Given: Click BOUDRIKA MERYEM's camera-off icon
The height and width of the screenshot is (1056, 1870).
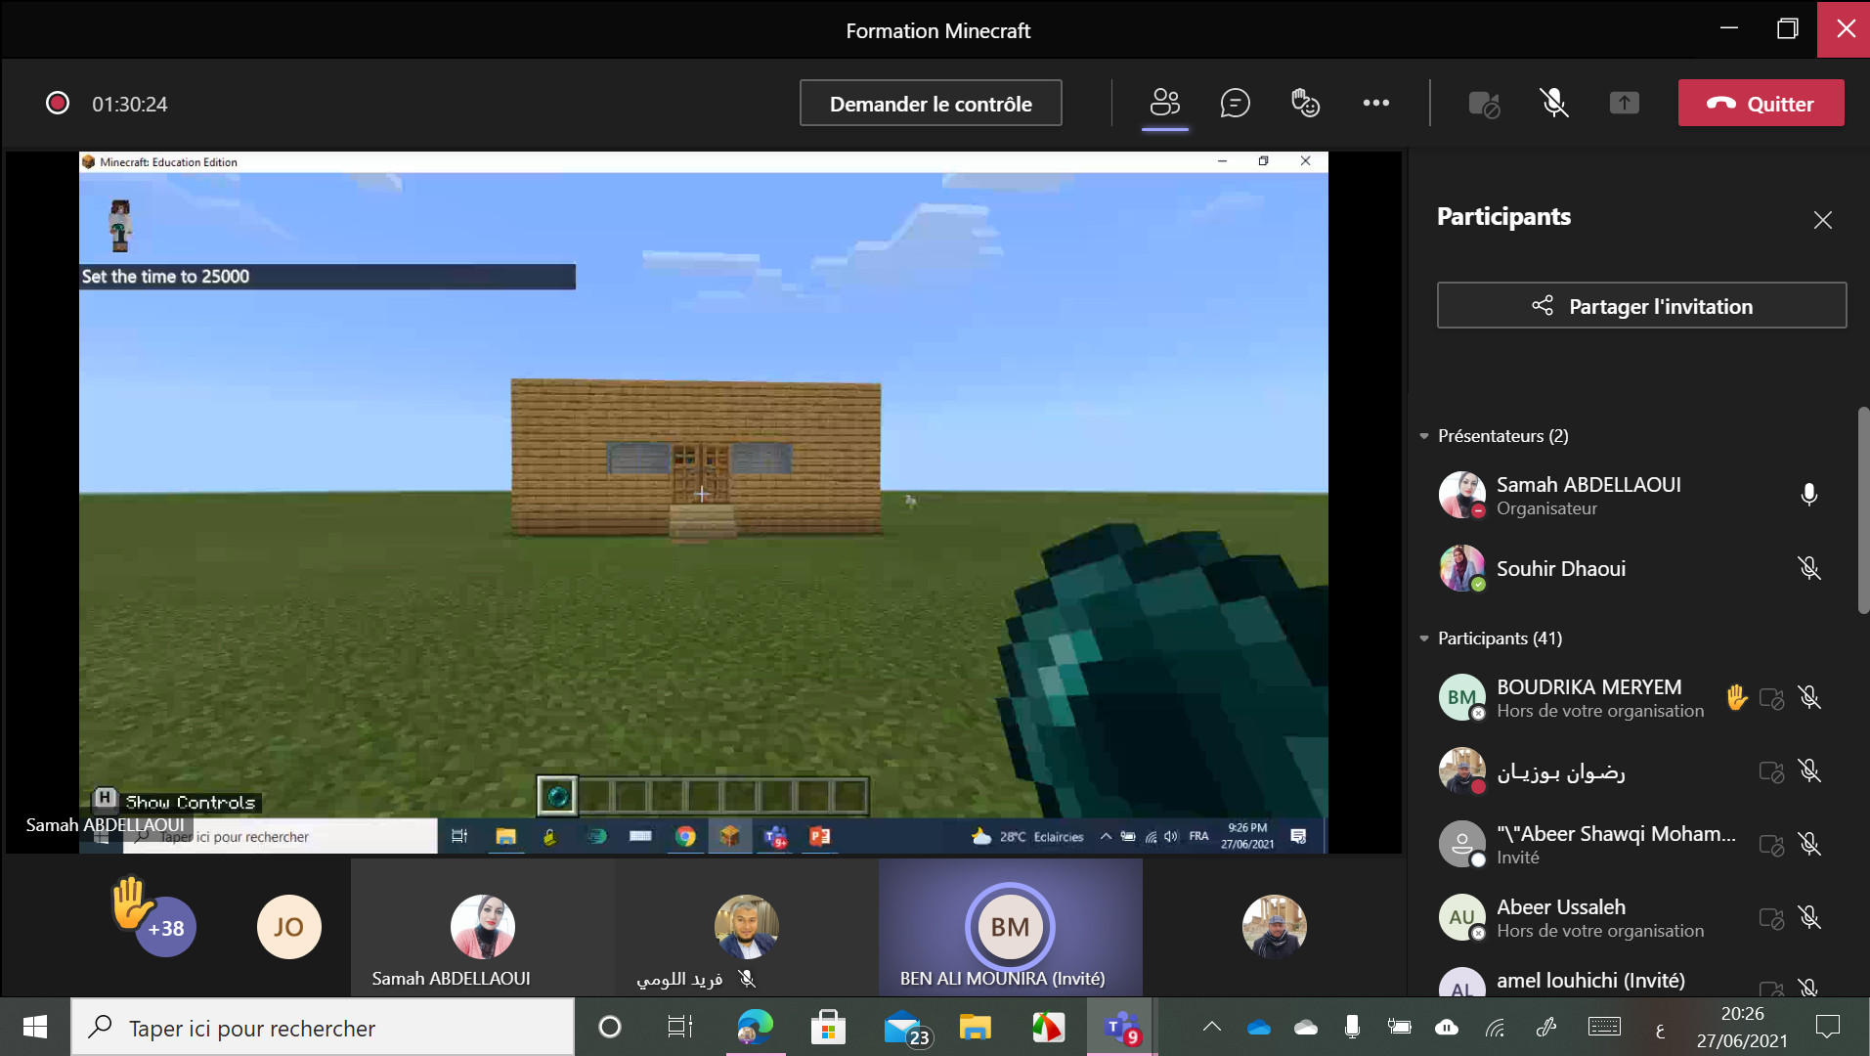Looking at the screenshot, I should (1771, 698).
